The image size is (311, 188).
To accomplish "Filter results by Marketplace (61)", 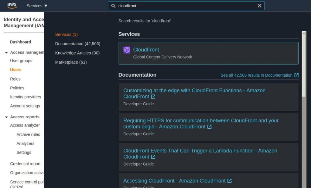I will 71,62.
